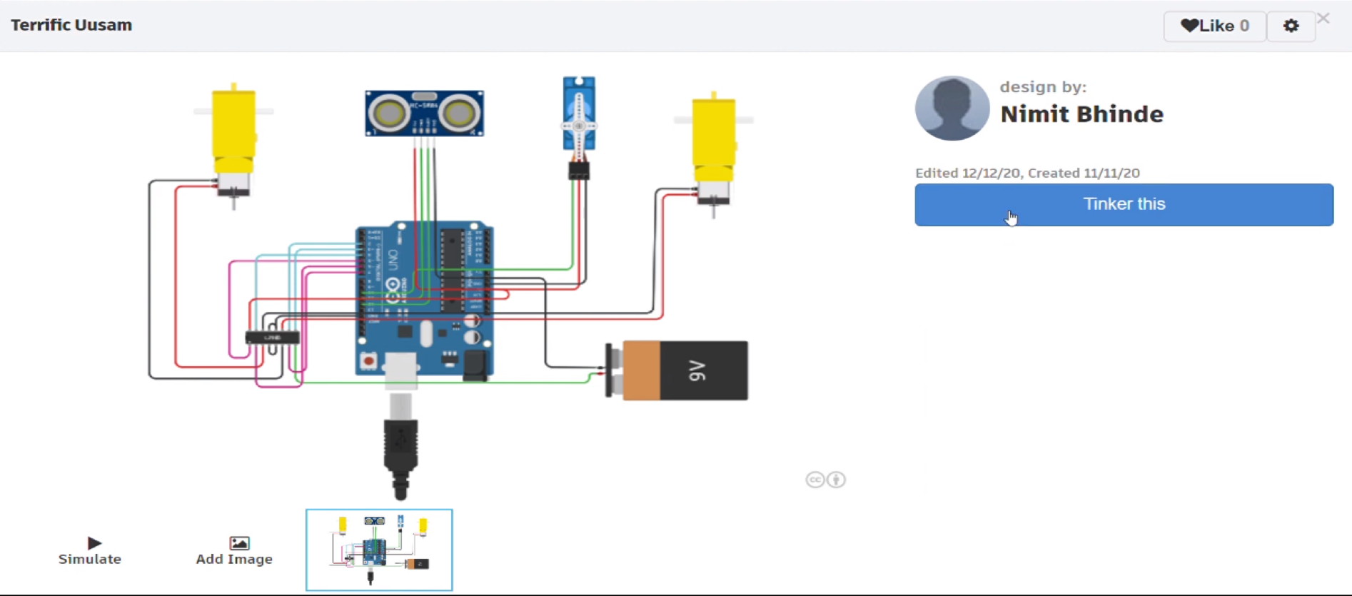Select the blue micro servo motor

pos(579,114)
